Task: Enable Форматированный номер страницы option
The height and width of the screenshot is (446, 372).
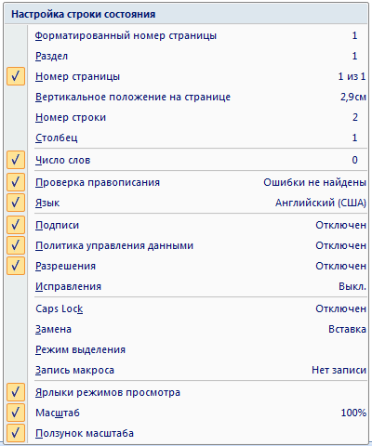Action: 186,35
